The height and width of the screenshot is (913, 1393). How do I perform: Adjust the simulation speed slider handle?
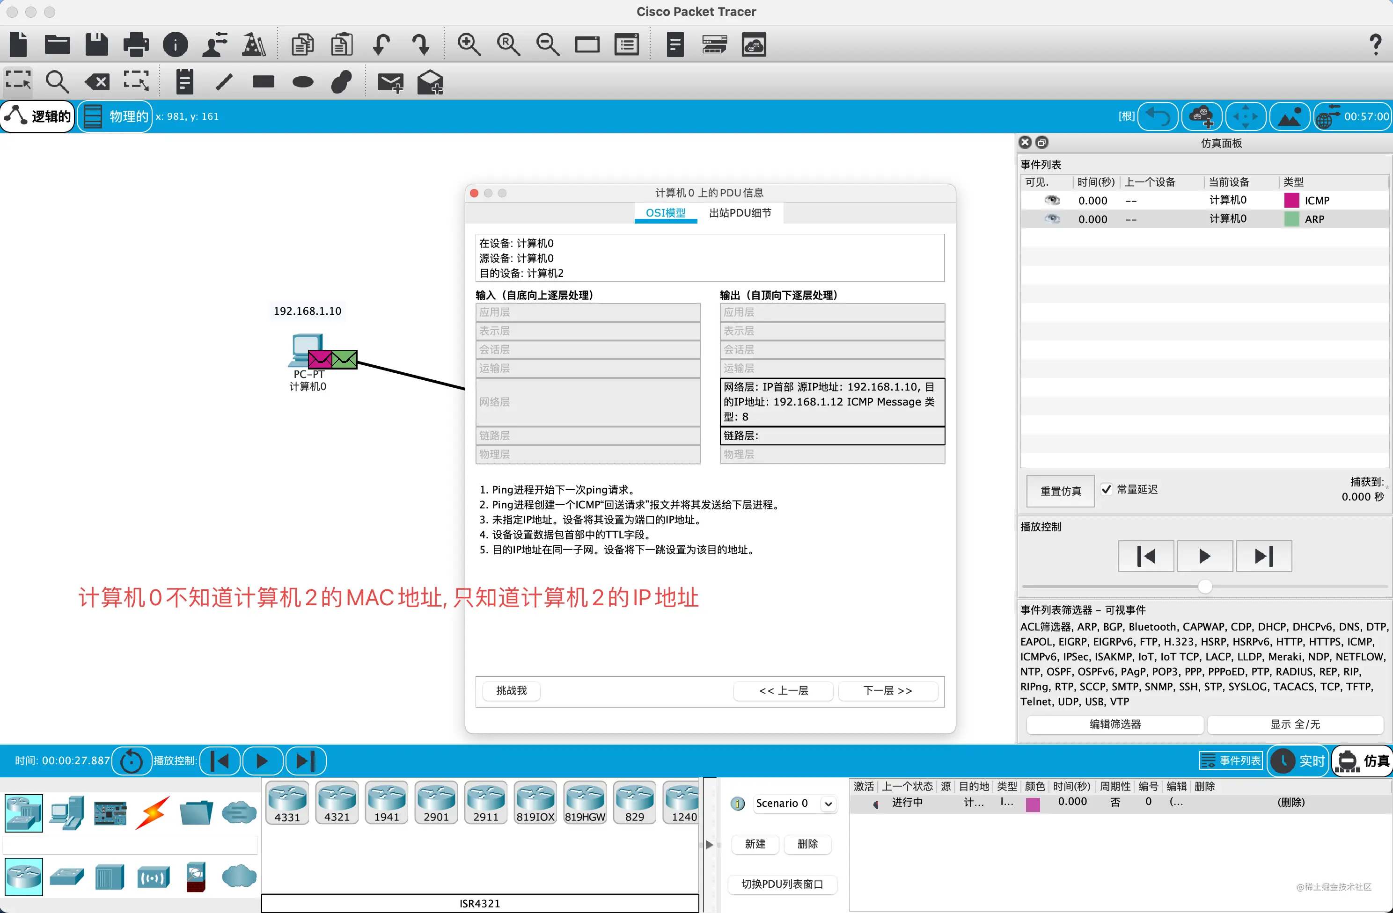tap(1204, 587)
